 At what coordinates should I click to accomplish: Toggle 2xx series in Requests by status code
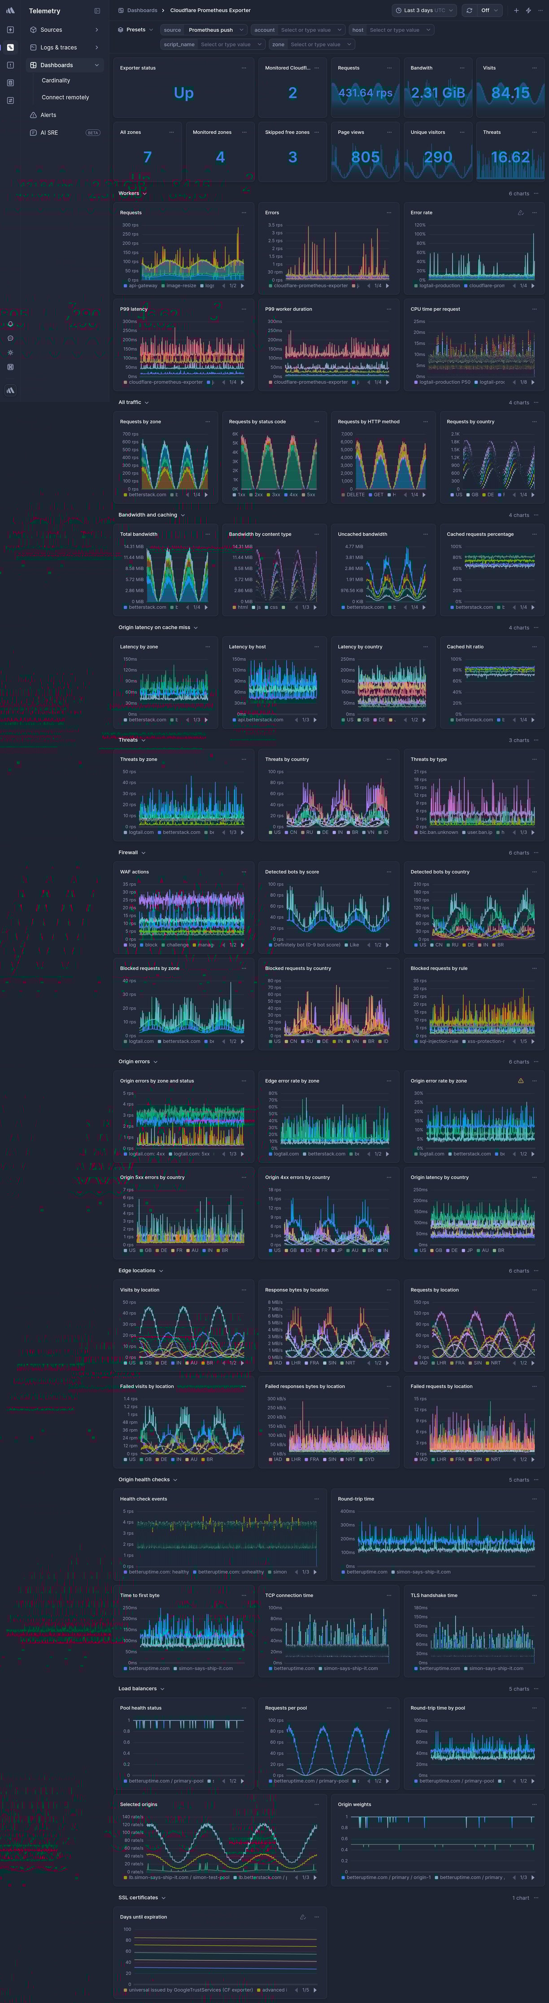pyautogui.click(x=256, y=494)
